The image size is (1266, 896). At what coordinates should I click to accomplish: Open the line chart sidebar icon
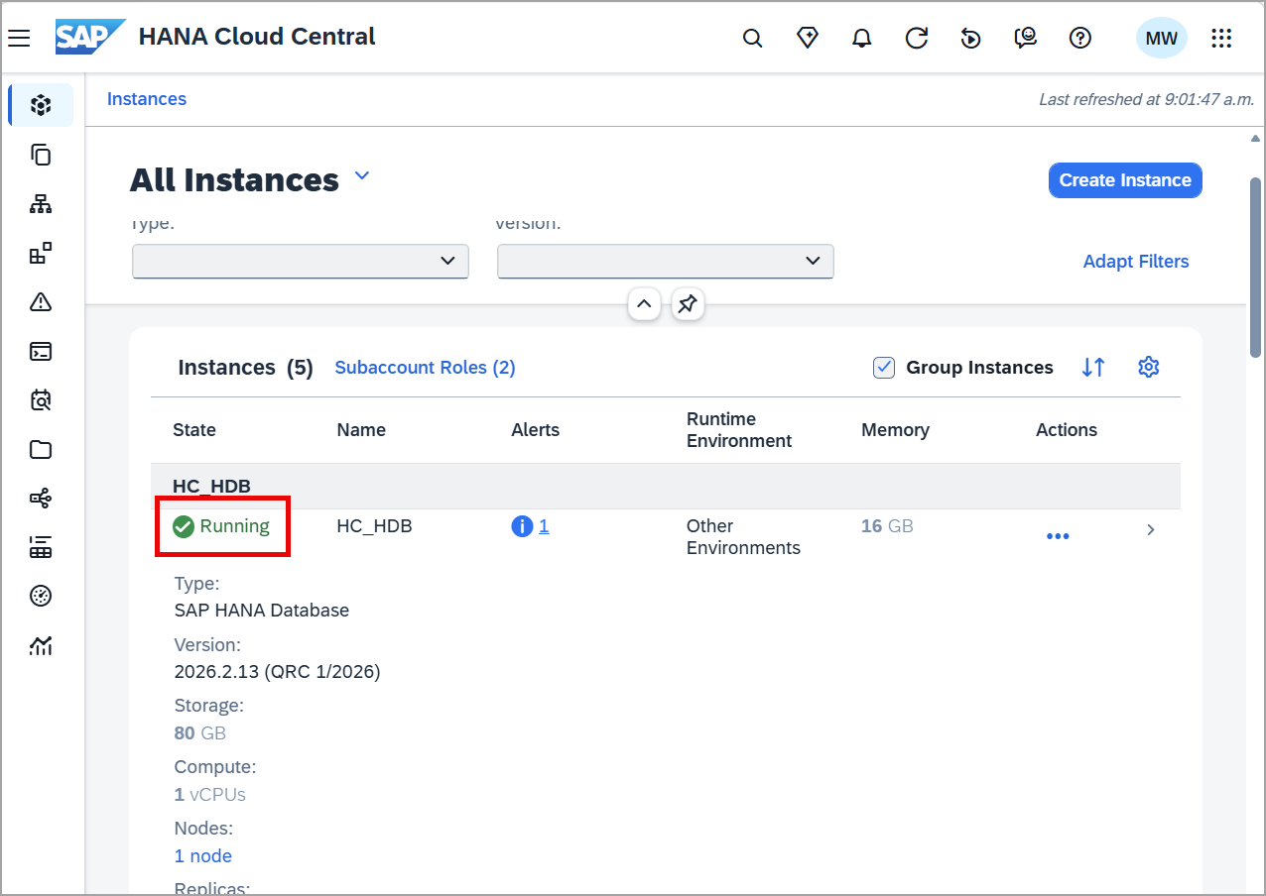pos(41,646)
